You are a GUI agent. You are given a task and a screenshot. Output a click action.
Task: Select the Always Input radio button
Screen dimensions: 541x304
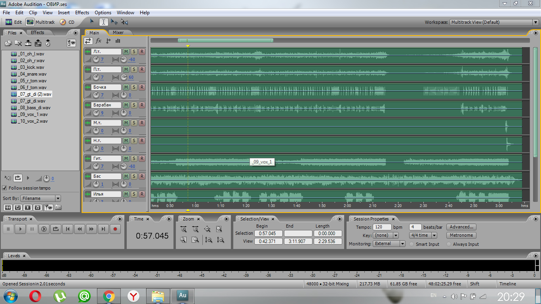pyautogui.click(x=449, y=244)
